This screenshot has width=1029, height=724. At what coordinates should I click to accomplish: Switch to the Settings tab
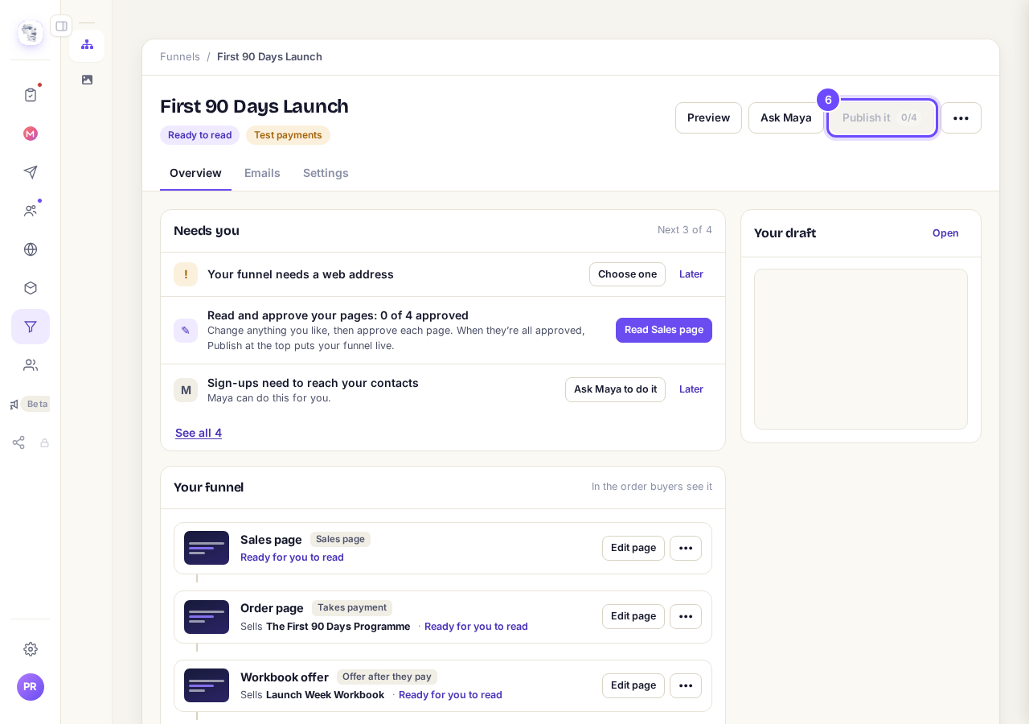[x=326, y=173]
